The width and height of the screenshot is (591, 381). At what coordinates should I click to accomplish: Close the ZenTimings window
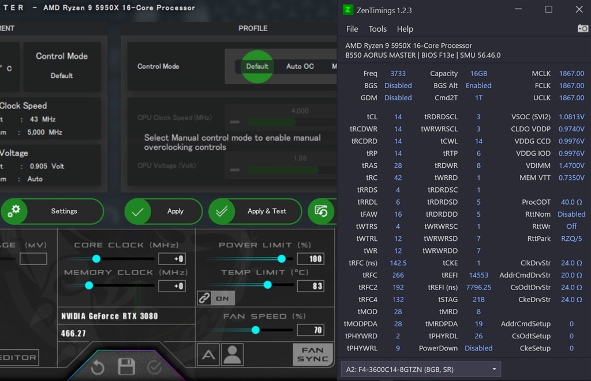pos(579,9)
